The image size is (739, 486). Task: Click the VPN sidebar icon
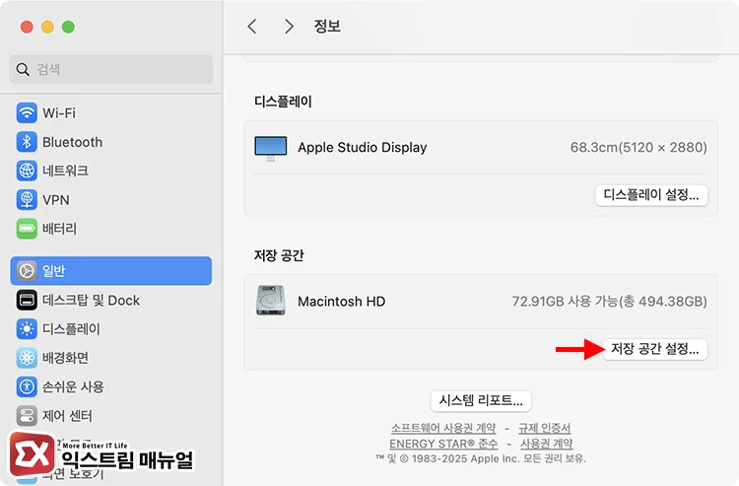27,199
